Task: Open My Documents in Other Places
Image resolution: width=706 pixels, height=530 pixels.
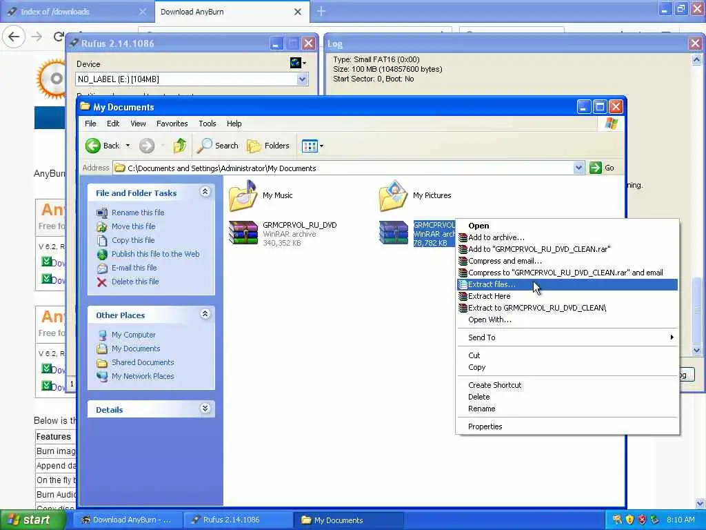Action: click(136, 349)
